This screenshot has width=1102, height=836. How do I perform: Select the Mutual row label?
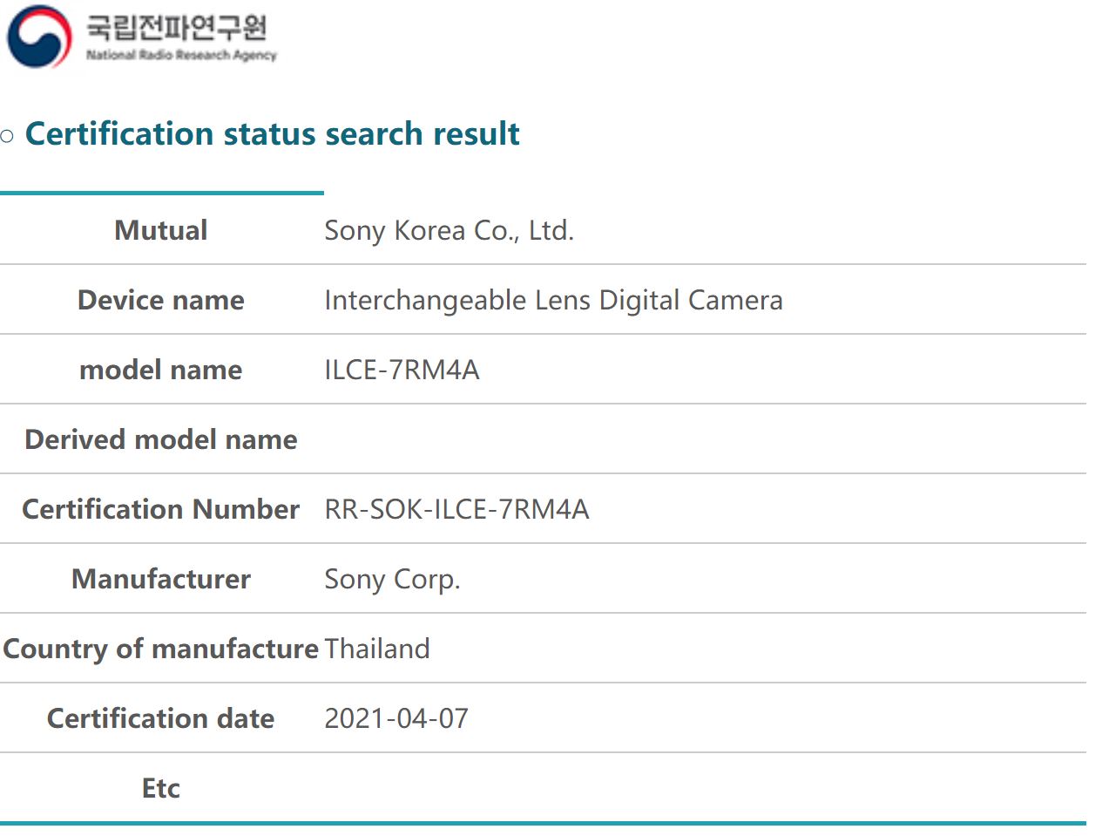[161, 230]
